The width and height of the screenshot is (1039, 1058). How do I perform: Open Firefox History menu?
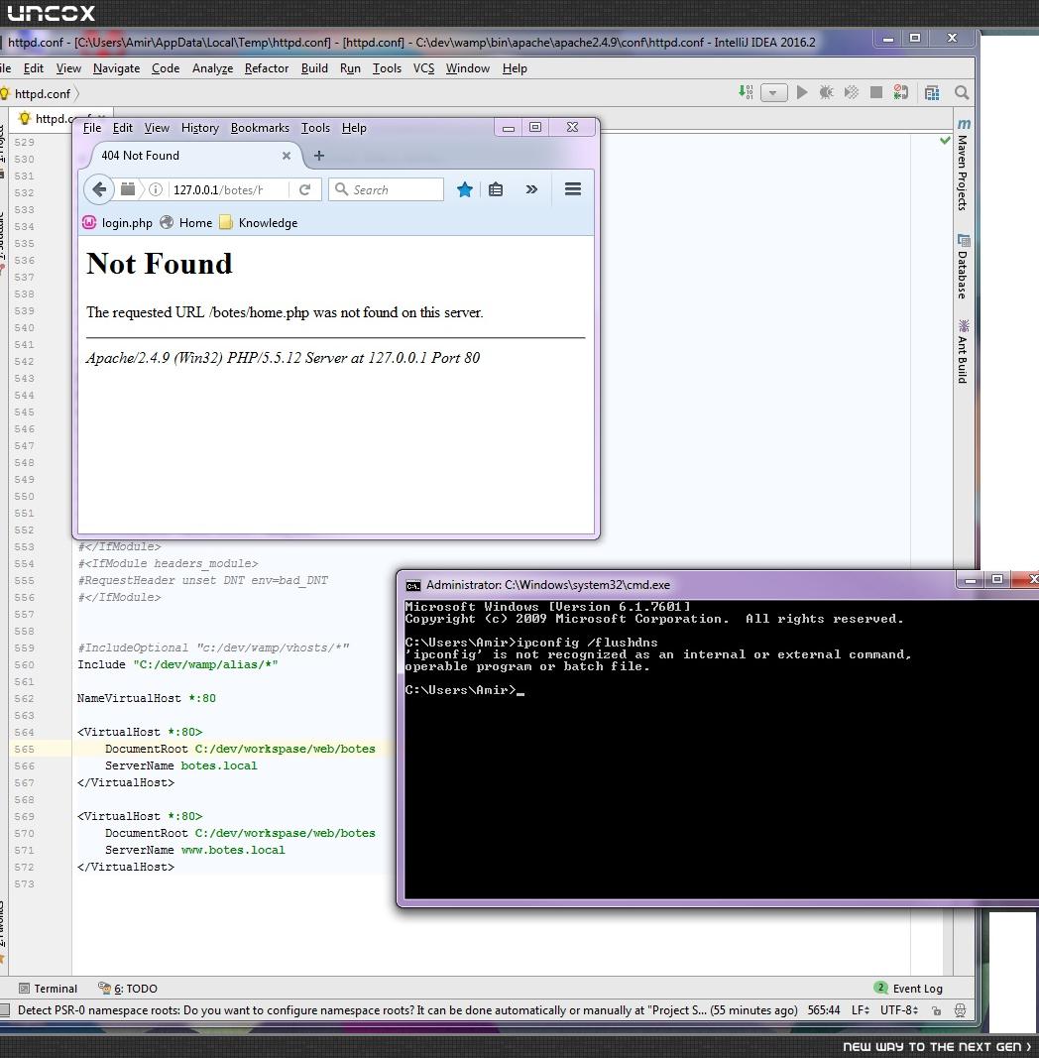(199, 128)
